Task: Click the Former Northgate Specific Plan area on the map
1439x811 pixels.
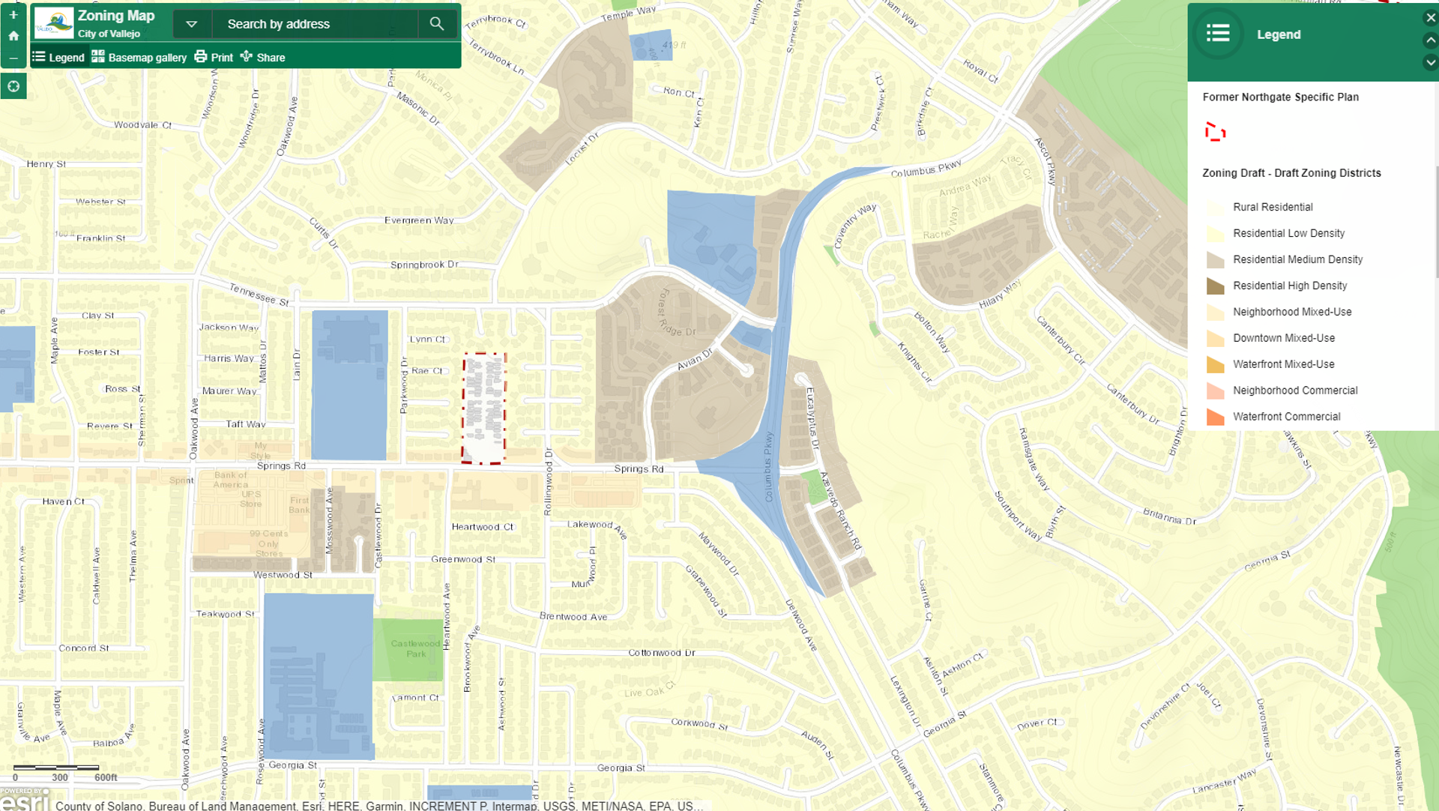Action: [x=483, y=408]
